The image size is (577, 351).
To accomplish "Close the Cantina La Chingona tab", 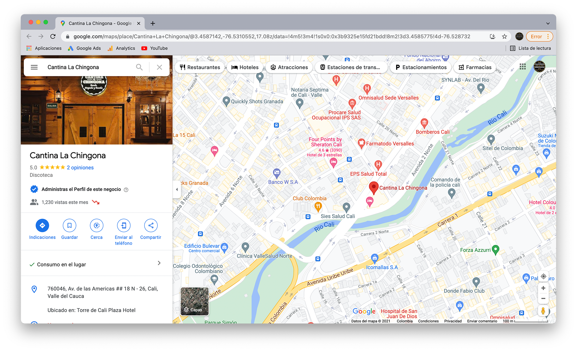I will pyautogui.click(x=139, y=23).
